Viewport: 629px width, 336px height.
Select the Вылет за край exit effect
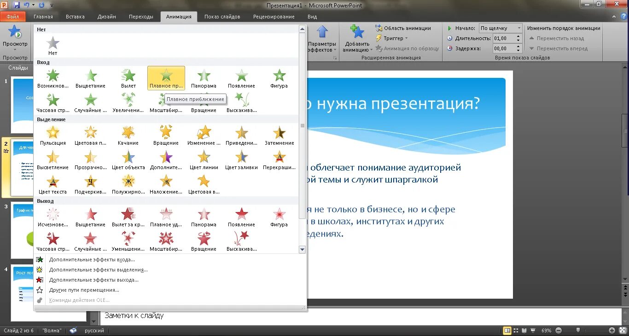point(128,217)
